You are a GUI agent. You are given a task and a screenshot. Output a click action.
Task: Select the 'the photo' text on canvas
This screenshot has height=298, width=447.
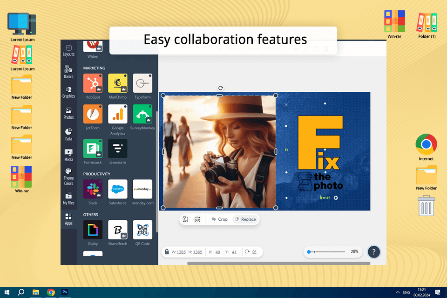328,182
